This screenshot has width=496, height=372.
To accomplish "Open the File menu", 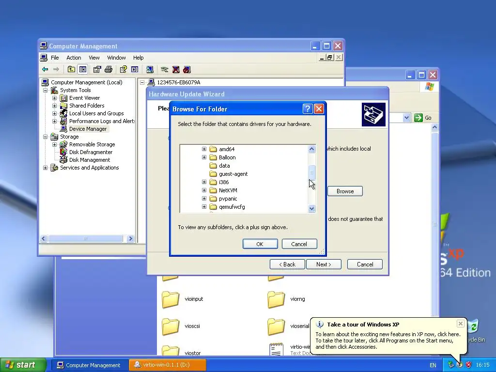I will [55, 58].
